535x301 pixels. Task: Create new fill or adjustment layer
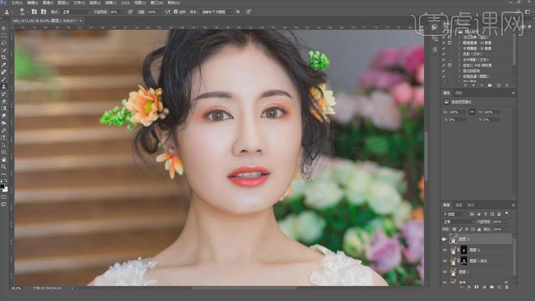tap(484, 287)
